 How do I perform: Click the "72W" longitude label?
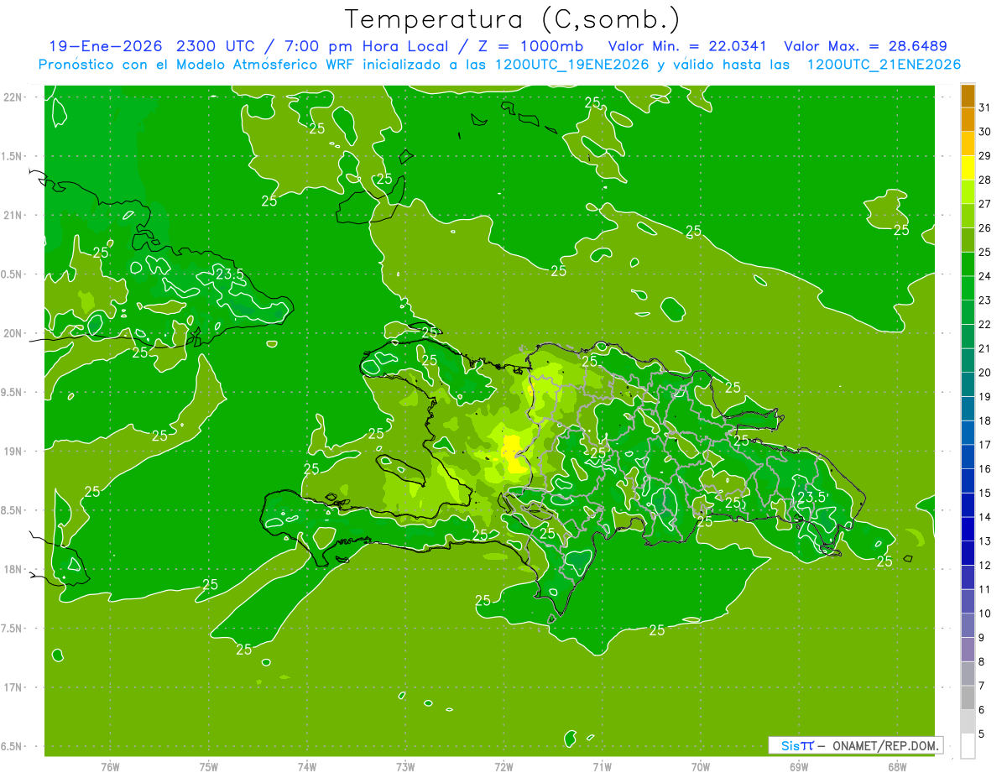coord(503,766)
